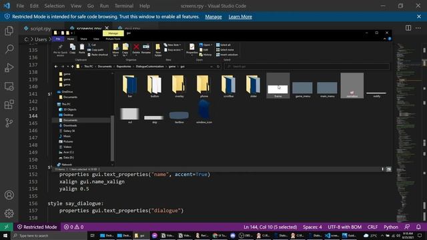Open the Extensions view
The image size is (427, 240).
tap(9, 105)
